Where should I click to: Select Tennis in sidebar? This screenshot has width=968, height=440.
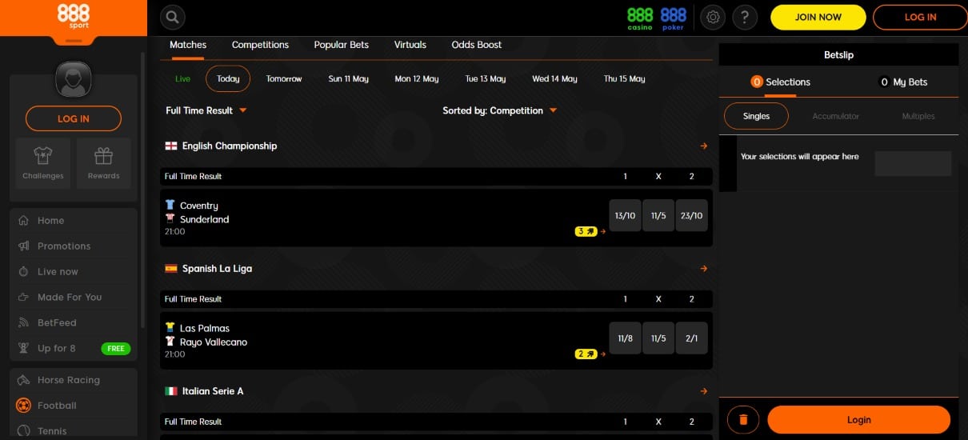coord(74,431)
